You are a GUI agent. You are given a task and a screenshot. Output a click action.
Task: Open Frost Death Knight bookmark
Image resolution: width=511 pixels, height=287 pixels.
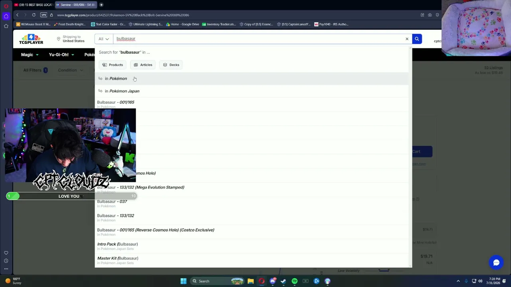69,24
